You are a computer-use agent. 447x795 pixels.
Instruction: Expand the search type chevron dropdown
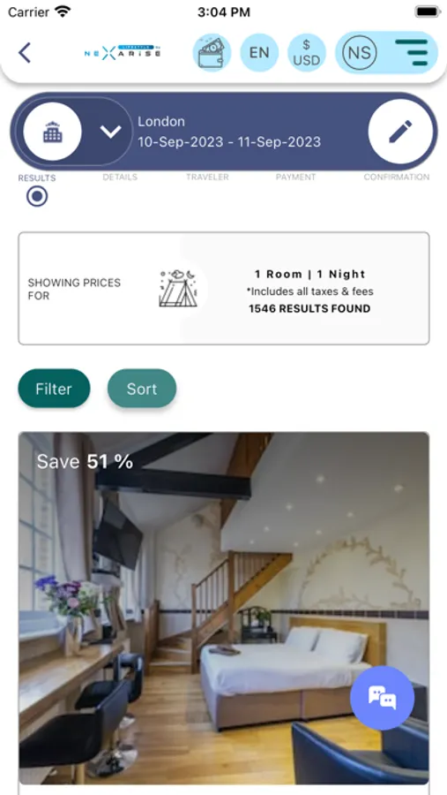(110, 132)
